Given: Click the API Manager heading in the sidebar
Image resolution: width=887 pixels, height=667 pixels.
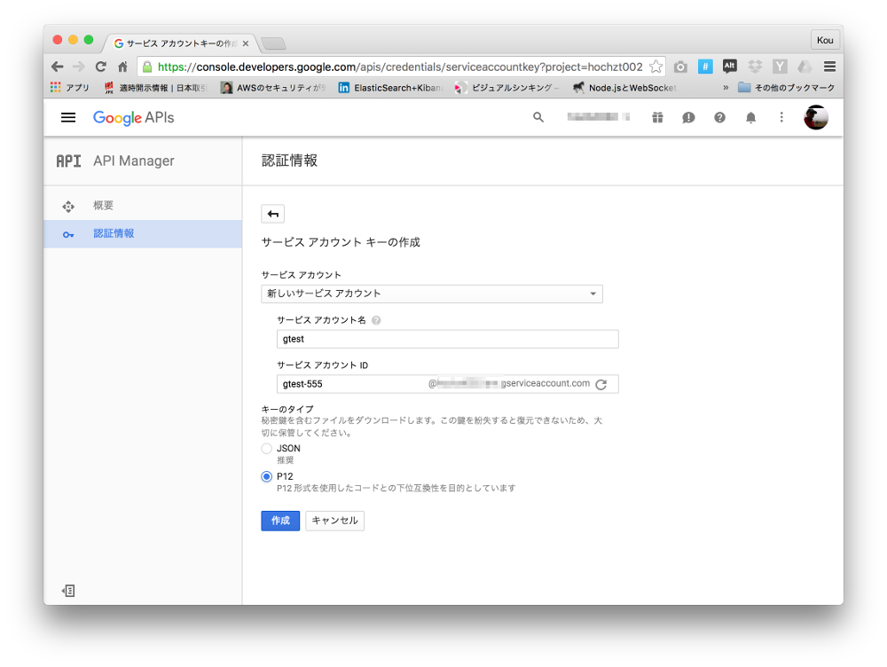Looking at the screenshot, I should [134, 161].
